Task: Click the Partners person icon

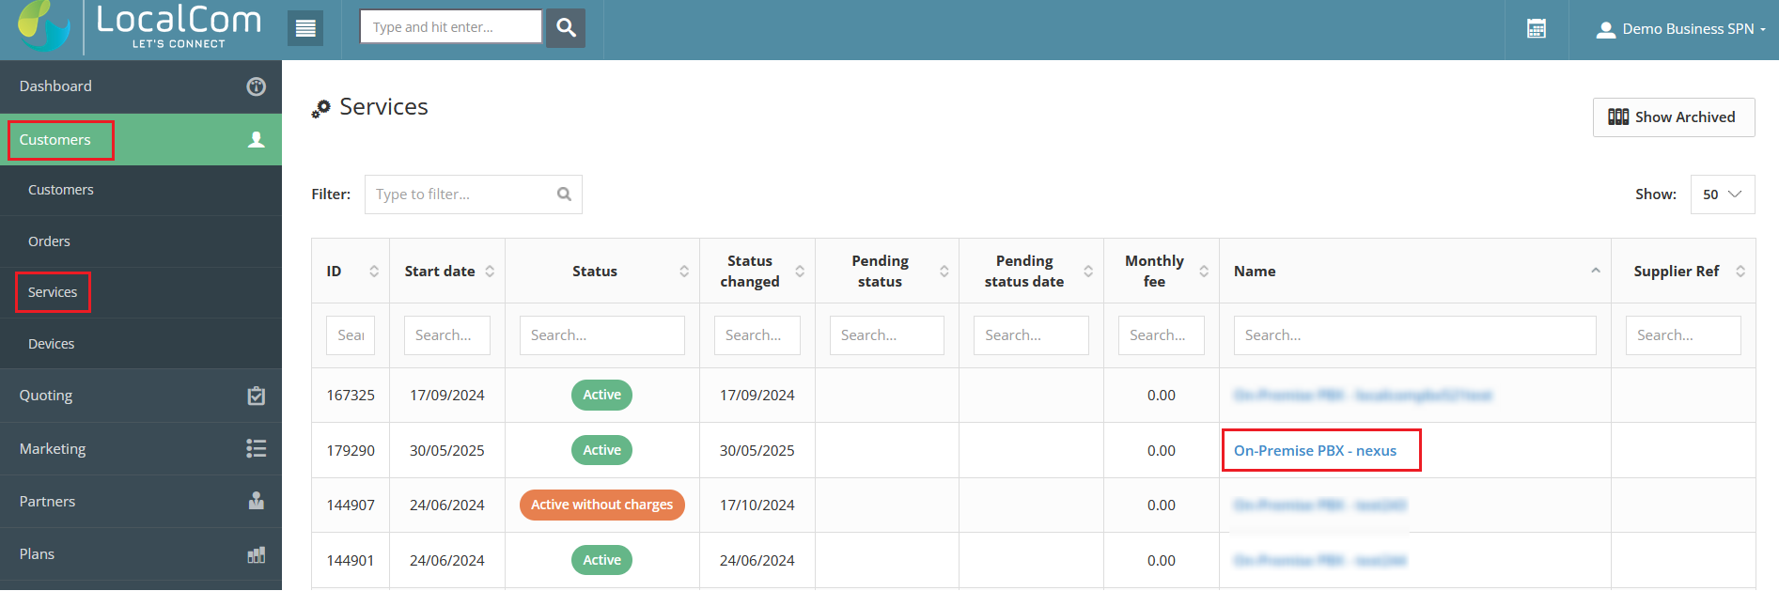Action: coord(256,501)
